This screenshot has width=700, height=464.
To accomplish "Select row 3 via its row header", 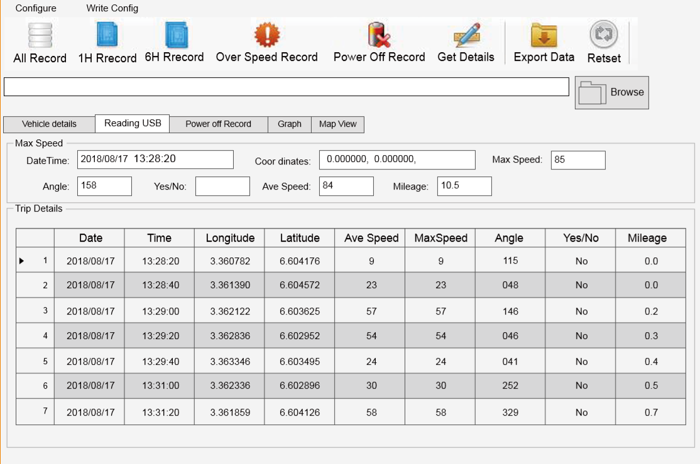I will coord(35,310).
